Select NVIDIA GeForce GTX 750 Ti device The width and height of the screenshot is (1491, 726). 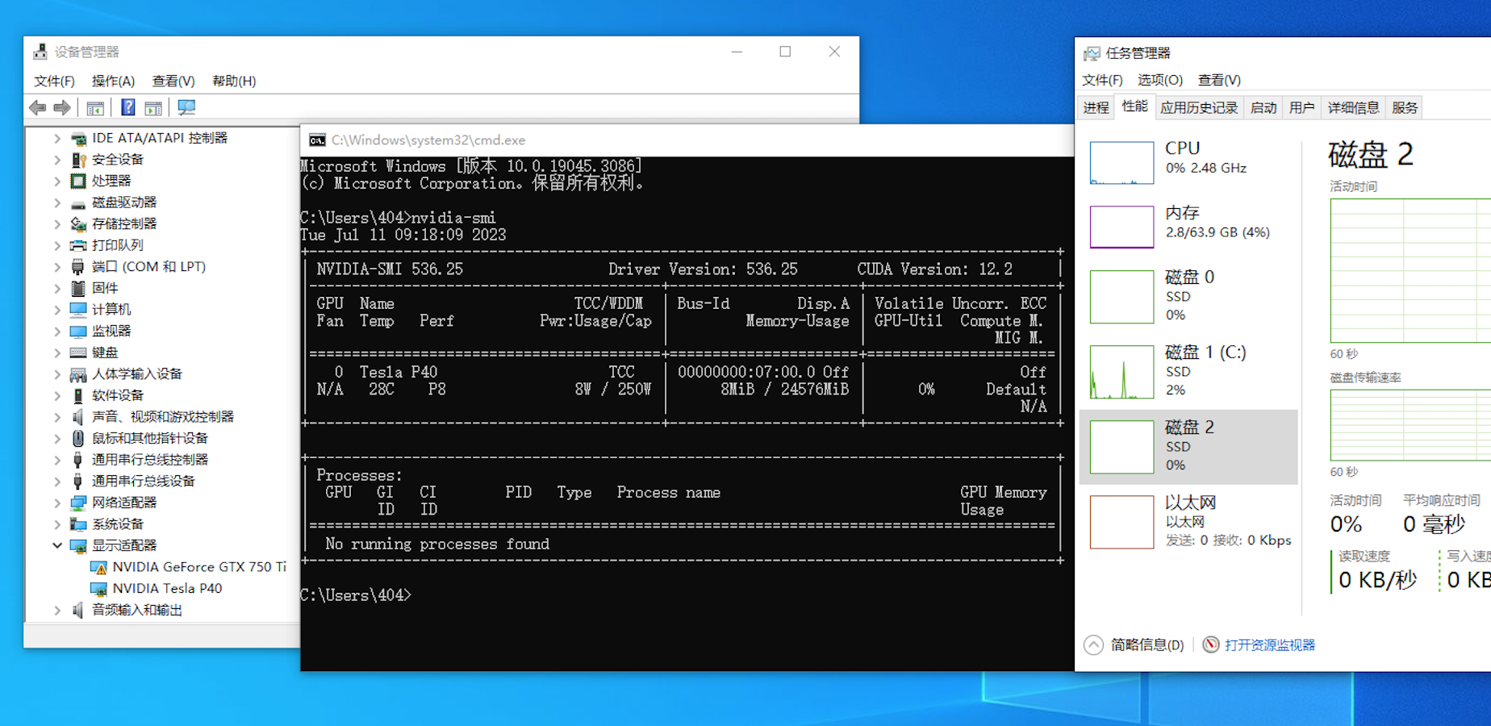pos(198,567)
